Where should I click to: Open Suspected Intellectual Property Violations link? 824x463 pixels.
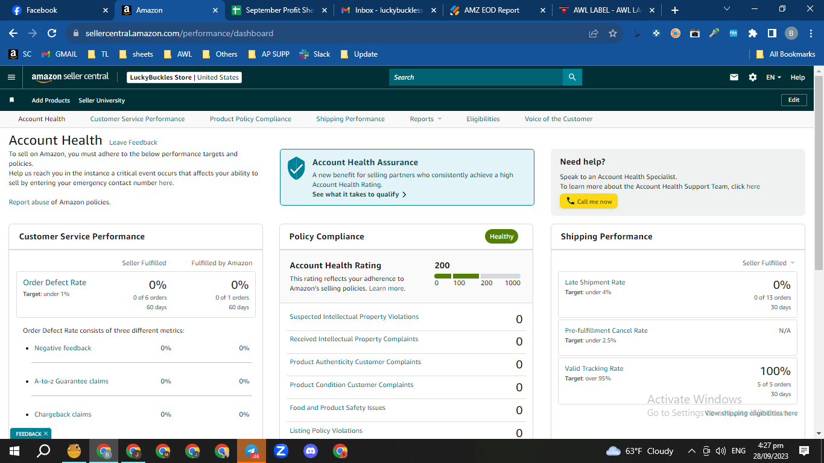(x=354, y=317)
